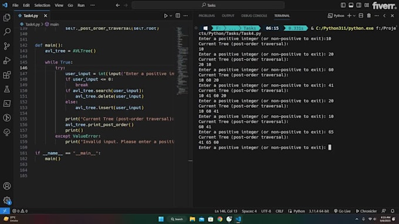
Task: Click main symbol in the breadcrumb
Action: coord(52,25)
